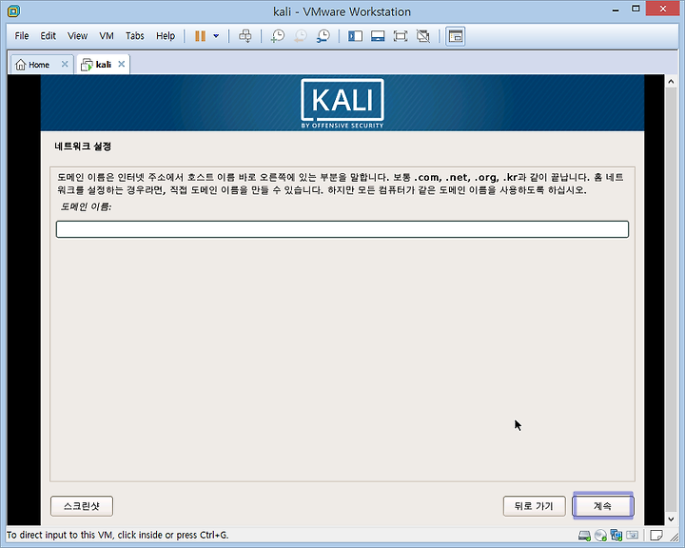
Task: Open the Edit menu
Action: tap(49, 36)
